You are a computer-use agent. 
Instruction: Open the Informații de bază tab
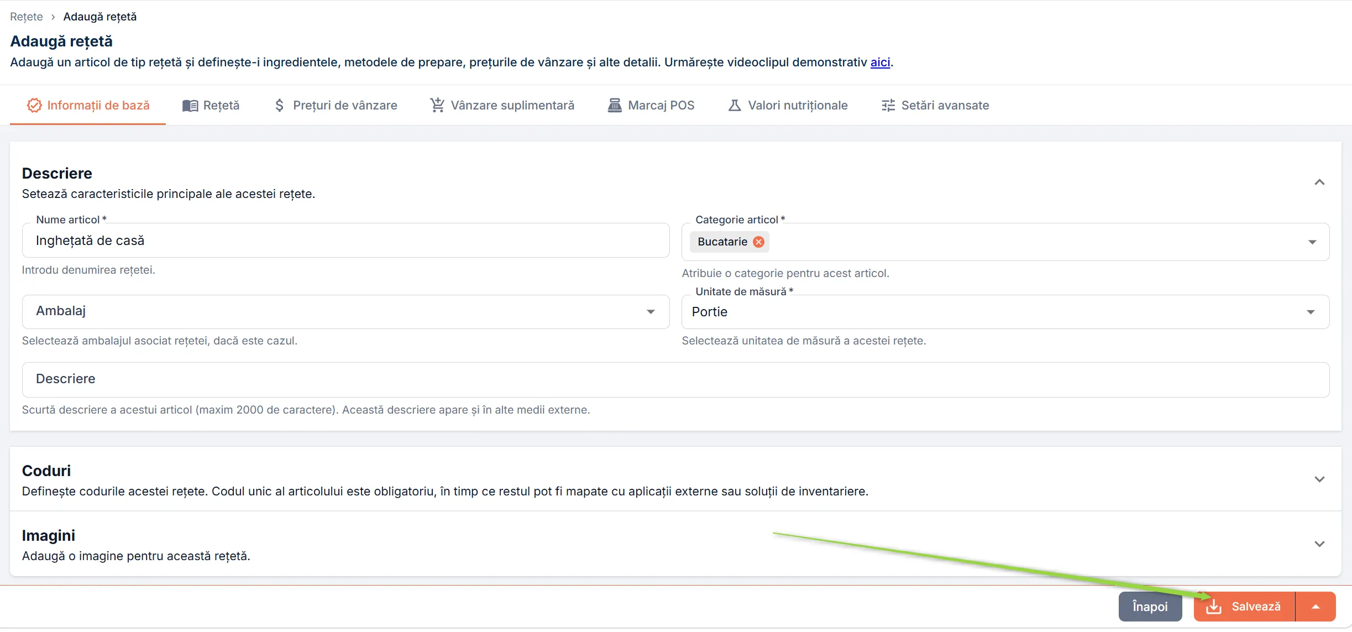tap(88, 105)
